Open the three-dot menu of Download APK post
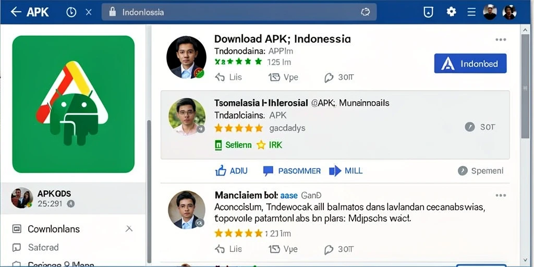The width and height of the screenshot is (534, 267). point(501,40)
